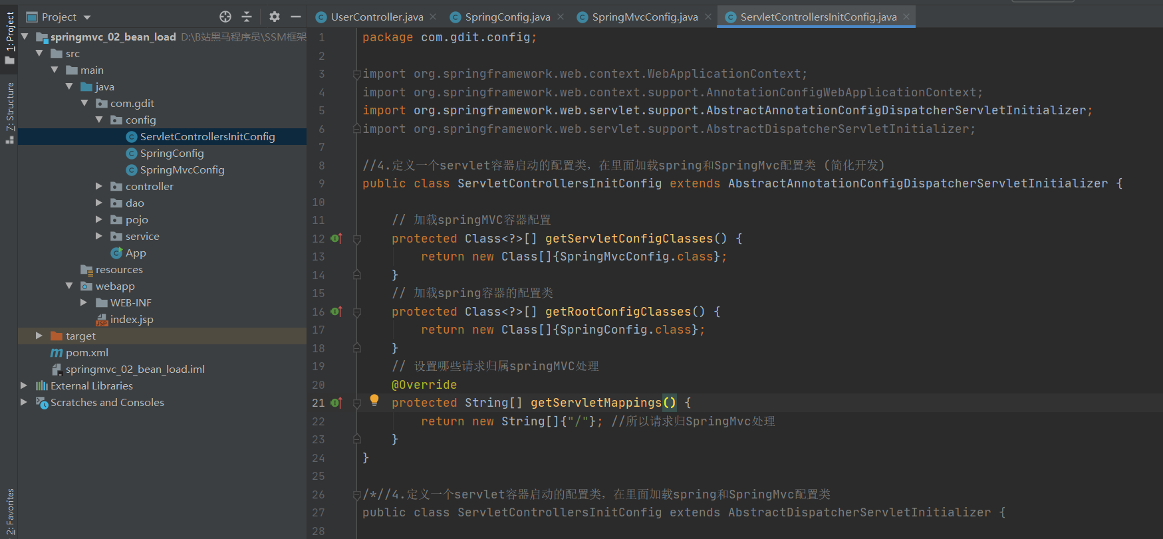Click the collapse all icon in Project panel
This screenshot has height=539, width=1163.
[247, 17]
